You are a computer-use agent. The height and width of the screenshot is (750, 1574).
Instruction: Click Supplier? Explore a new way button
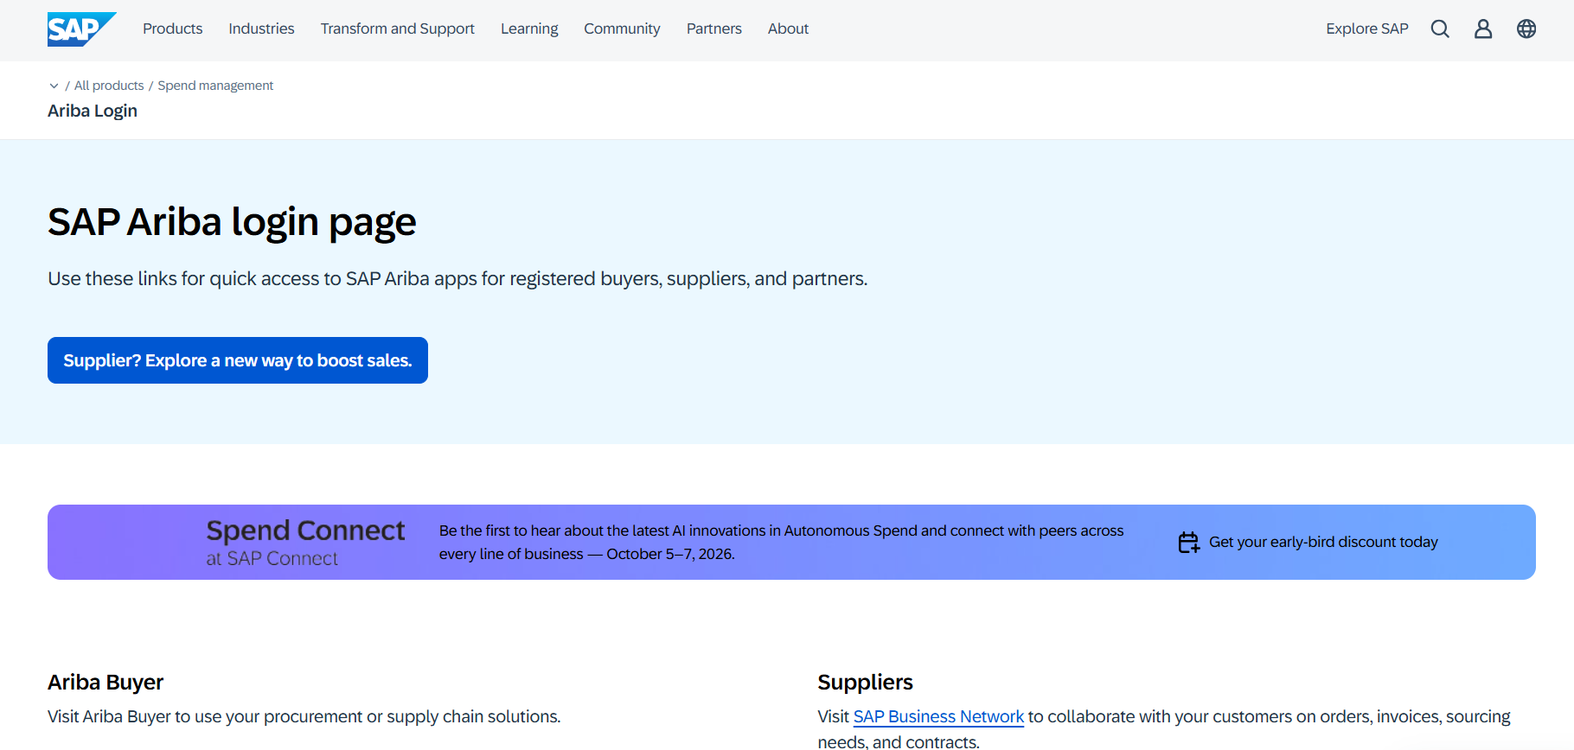[238, 360]
